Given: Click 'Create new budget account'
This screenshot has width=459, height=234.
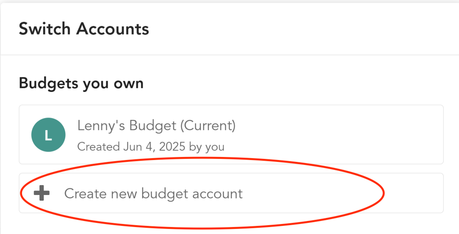Looking at the screenshot, I should pos(154,193).
